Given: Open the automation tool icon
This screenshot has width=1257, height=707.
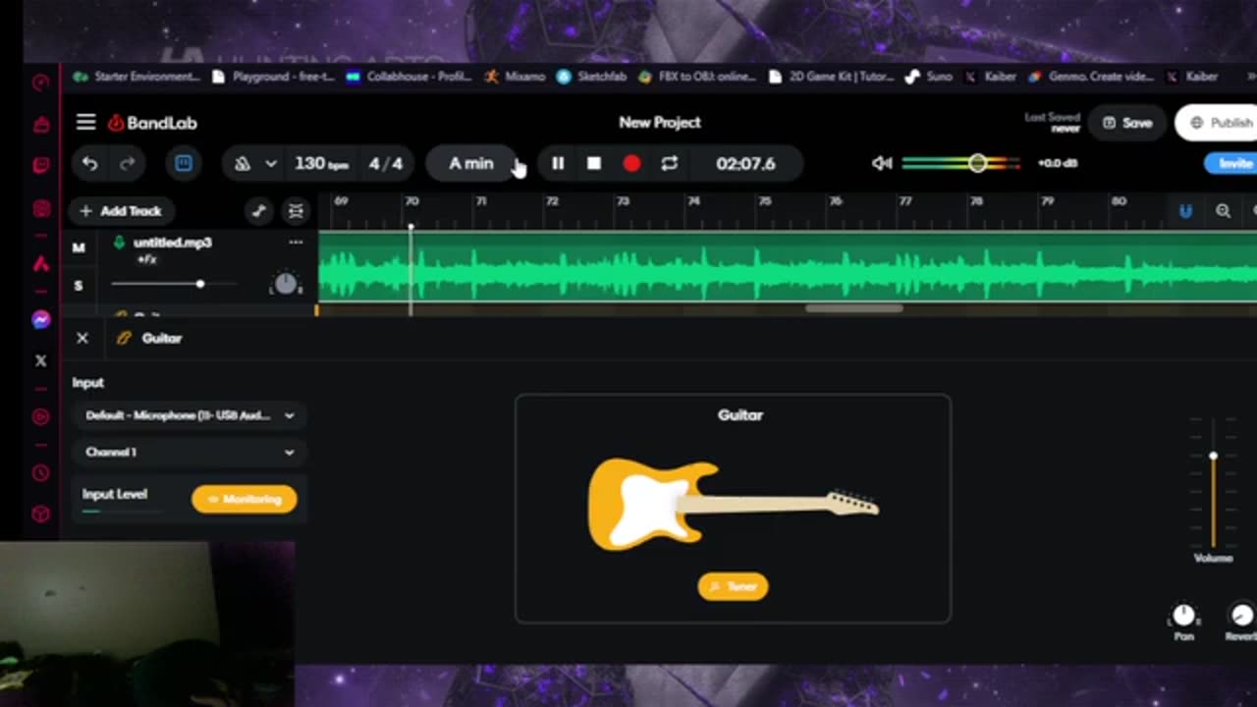Looking at the screenshot, I should coord(258,210).
